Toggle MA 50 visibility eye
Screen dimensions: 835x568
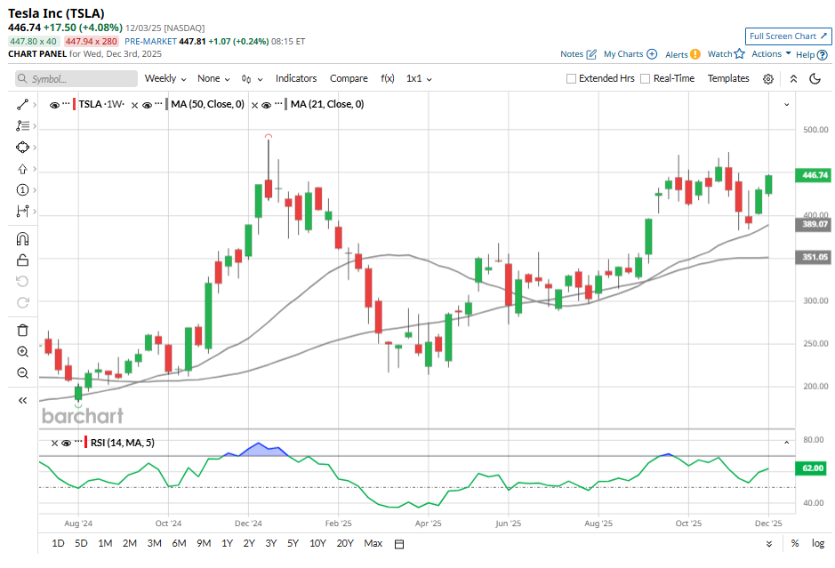tap(147, 105)
